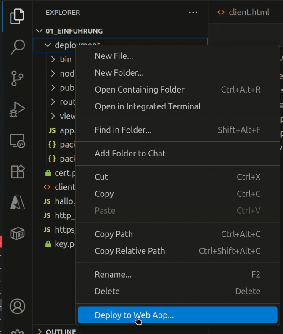The width and height of the screenshot is (283, 334).
Task: Click Copy Relative Path menu entry
Action: coord(130,251)
